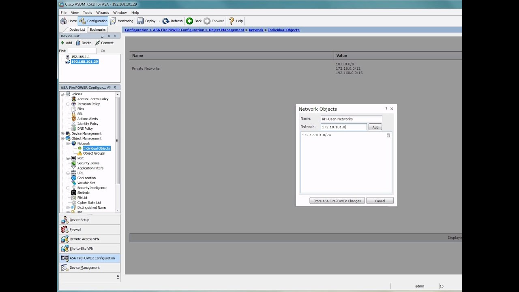Image resolution: width=519 pixels, height=292 pixels.
Task: Open Sinkhole item
Action: 83,193
